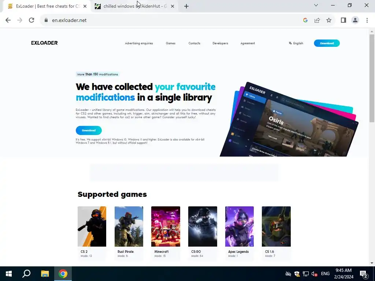
Task: Bookmark this page with the star icon
Action: tap(329, 20)
